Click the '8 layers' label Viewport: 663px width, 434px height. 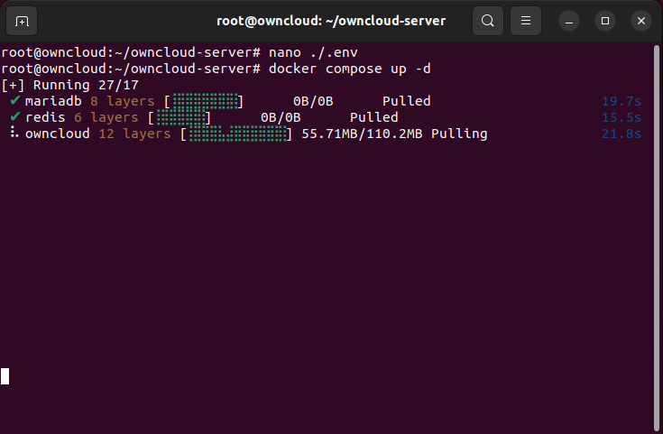pos(123,101)
